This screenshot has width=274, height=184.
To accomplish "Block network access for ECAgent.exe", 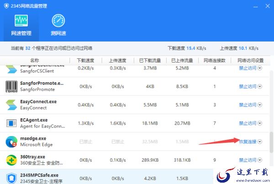I will pos(248,123).
